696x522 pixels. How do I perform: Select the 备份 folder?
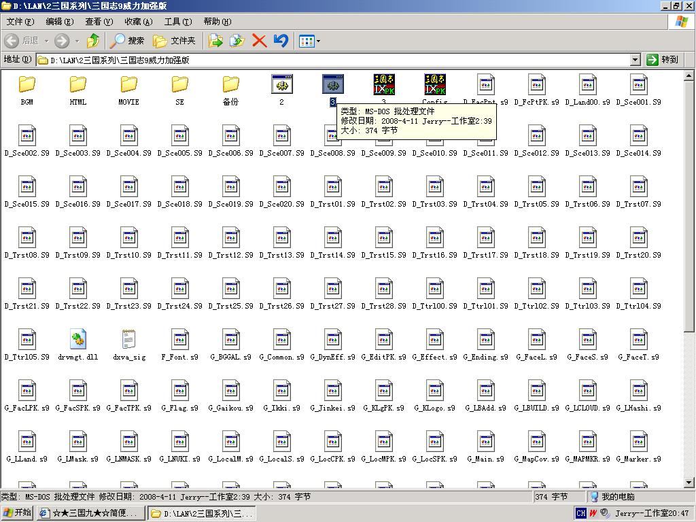click(231, 84)
